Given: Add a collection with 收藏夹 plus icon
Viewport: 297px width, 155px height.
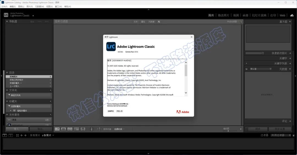Looking at the screenshot, I should coord(51,102).
